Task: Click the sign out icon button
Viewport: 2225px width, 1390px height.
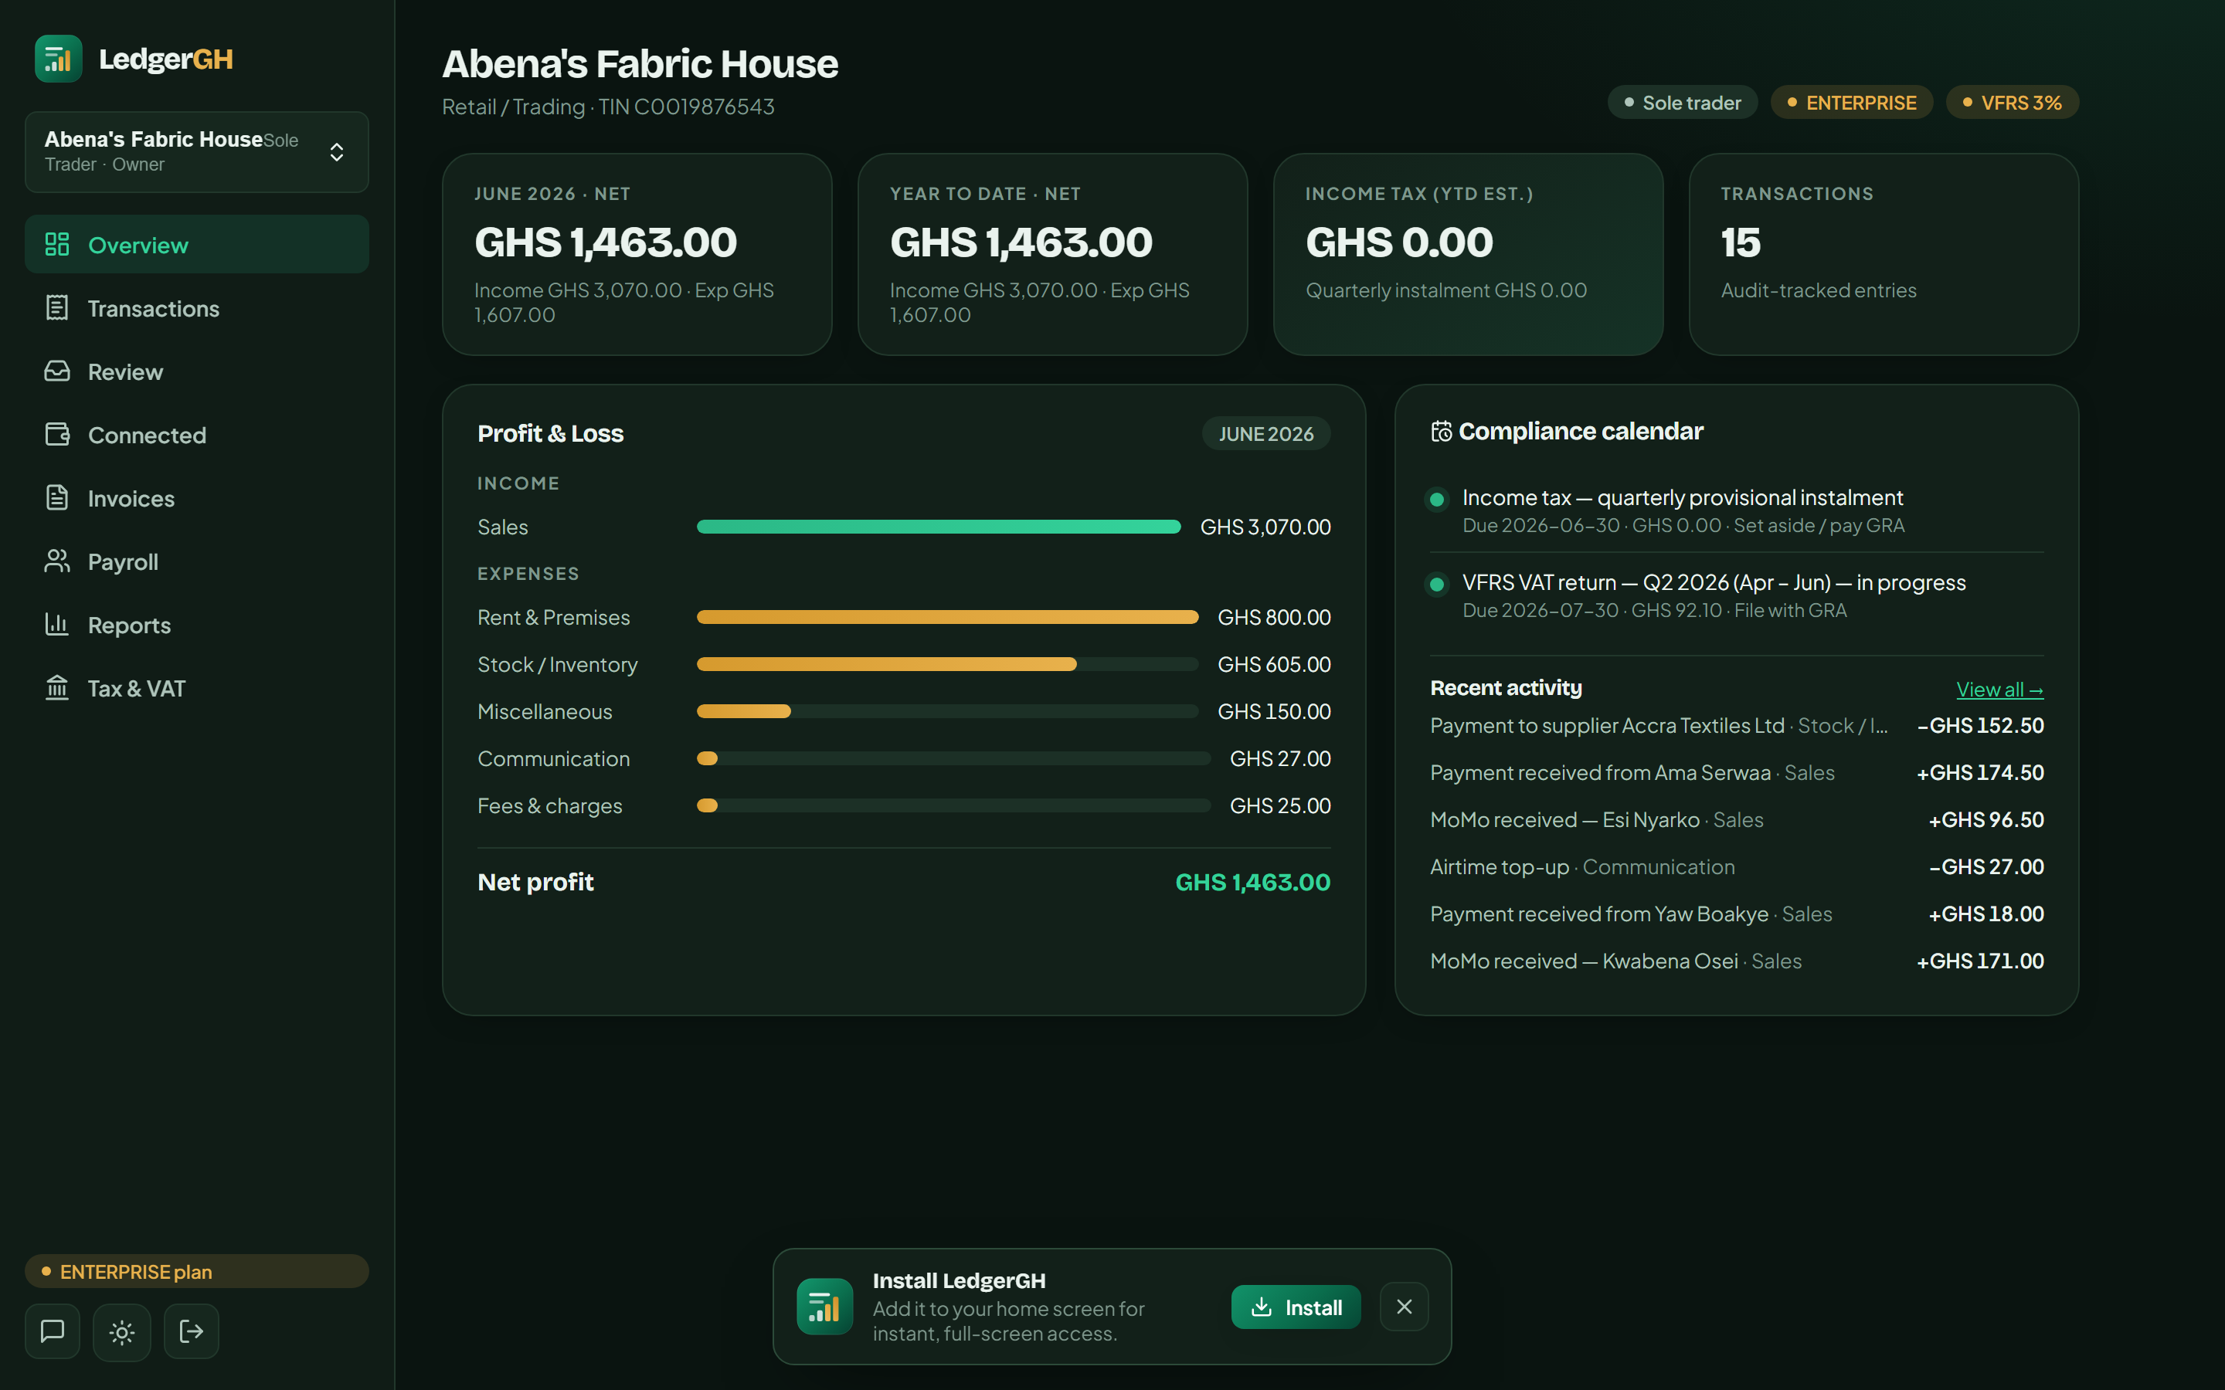Action: click(192, 1331)
